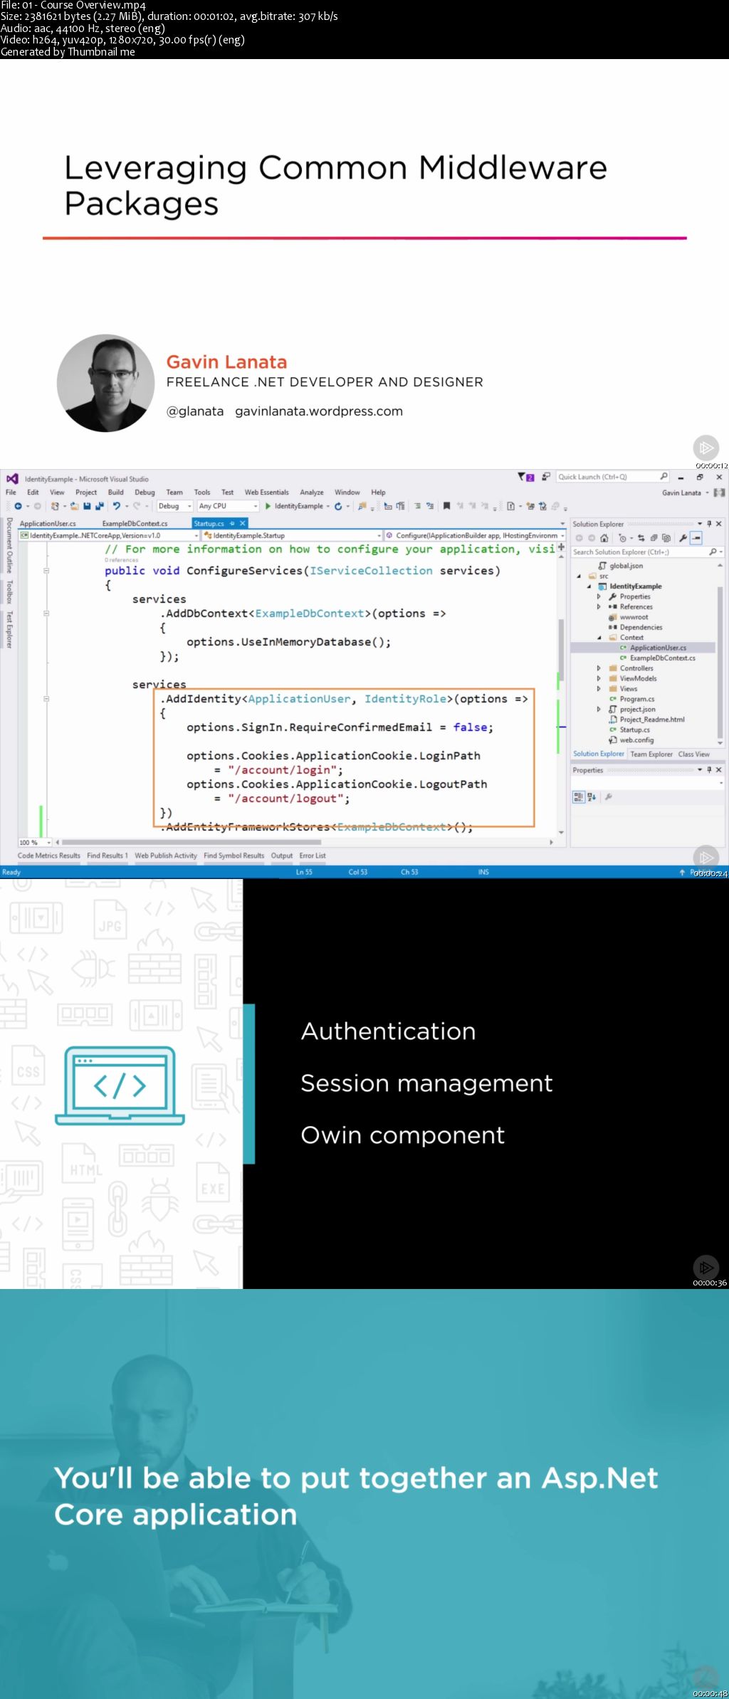Click the Property Pages wrench in Properties
This screenshot has width=729, height=1699.
coord(608,797)
